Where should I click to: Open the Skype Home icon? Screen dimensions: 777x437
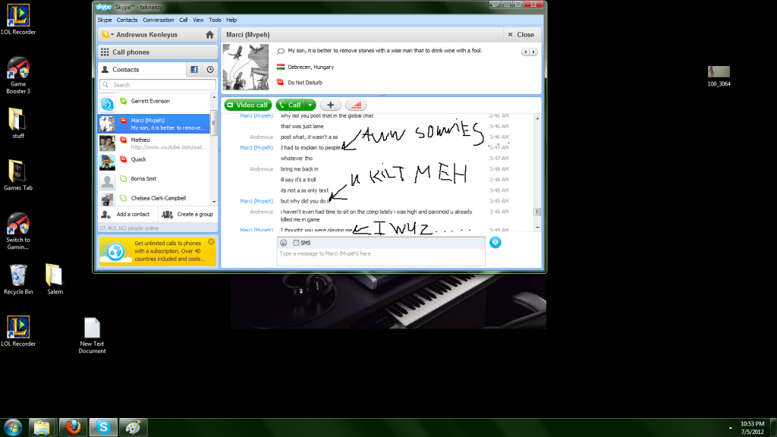(209, 35)
